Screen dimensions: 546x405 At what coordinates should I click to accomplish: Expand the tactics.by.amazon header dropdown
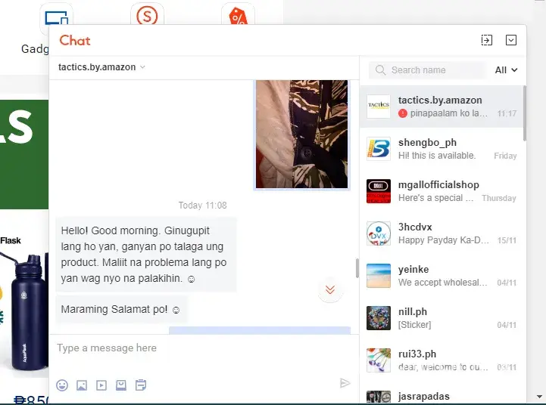[x=142, y=67]
